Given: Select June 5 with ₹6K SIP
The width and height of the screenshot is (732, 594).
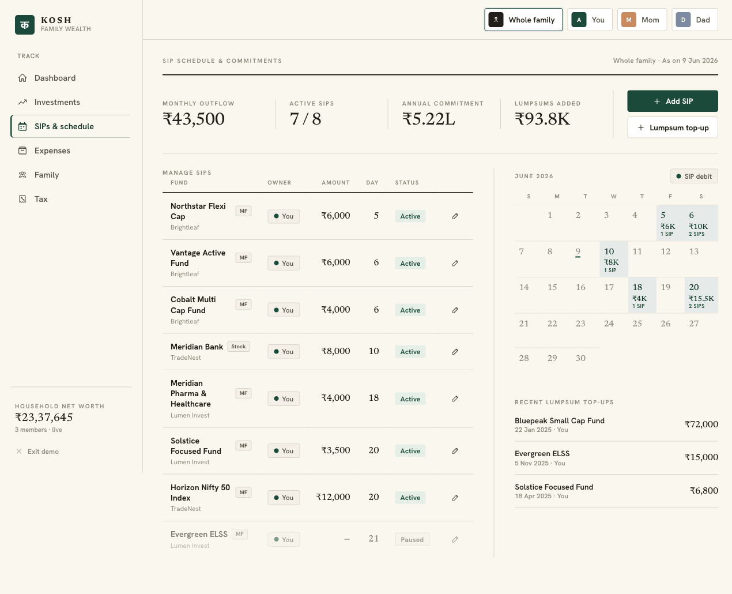Looking at the screenshot, I should point(670,223).
